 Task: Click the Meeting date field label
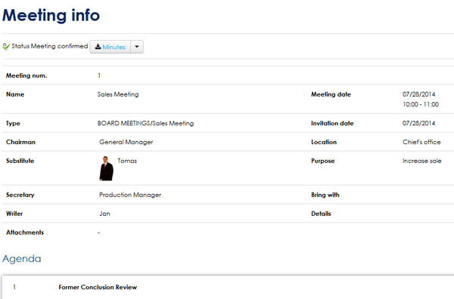(331, 94)
